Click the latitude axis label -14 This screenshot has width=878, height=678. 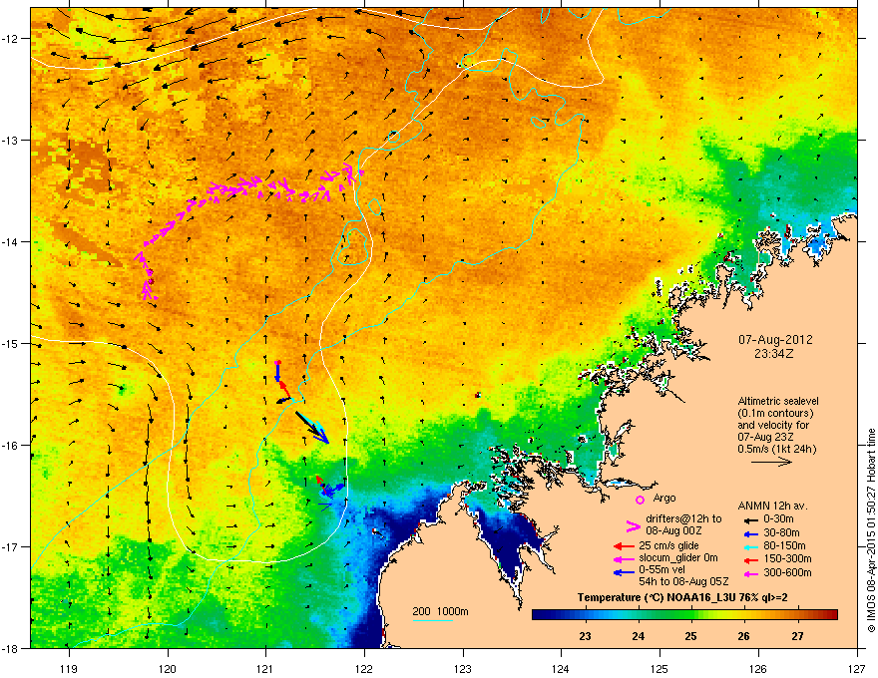click(11, 241)
